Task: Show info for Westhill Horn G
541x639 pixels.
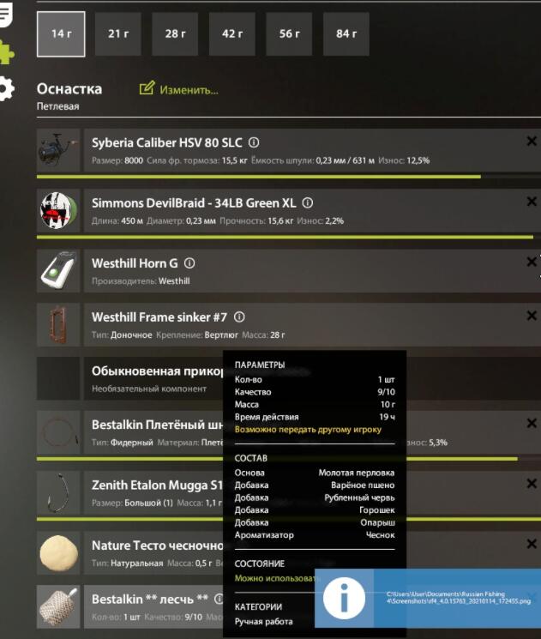Action: (x=189, y=263)
